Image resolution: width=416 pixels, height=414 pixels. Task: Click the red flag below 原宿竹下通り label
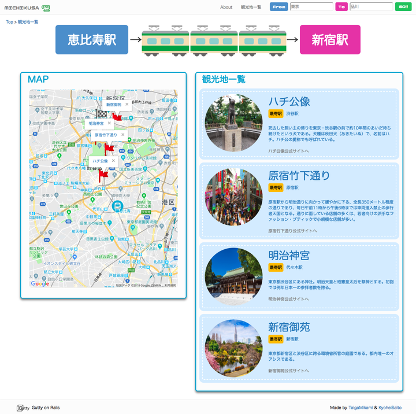(x=109, y=149)
